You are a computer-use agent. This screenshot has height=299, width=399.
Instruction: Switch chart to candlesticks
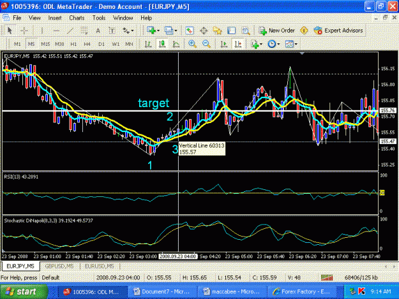tap(162, 44)
